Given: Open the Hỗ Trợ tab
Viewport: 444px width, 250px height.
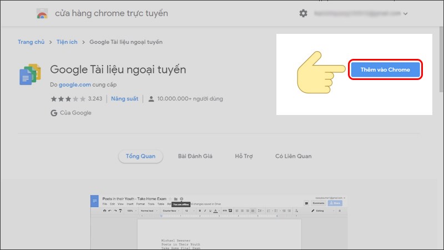Looking at the screenshot, I should tap(244, 156).
